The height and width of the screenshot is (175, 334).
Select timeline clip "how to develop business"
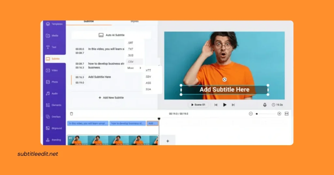[128, 123]
